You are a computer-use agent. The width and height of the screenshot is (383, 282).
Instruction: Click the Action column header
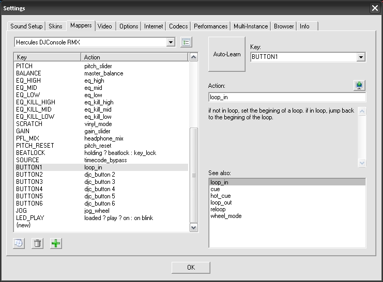coord(134,57)
